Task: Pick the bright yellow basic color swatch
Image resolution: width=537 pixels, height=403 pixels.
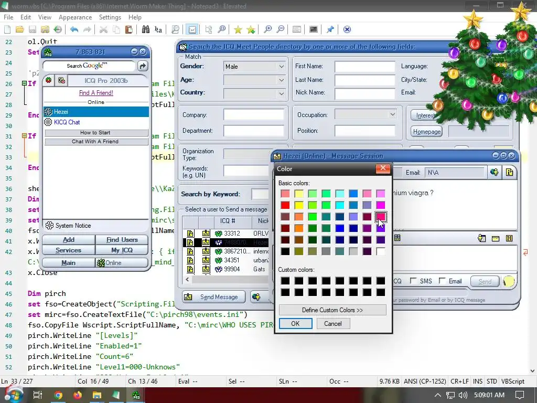Action: 298,205
